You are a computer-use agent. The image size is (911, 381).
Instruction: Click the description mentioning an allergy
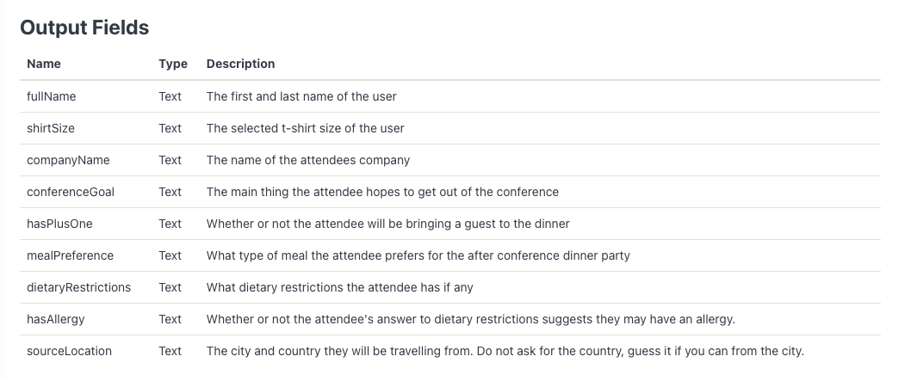pyautogui.click(x=471, y=320)
